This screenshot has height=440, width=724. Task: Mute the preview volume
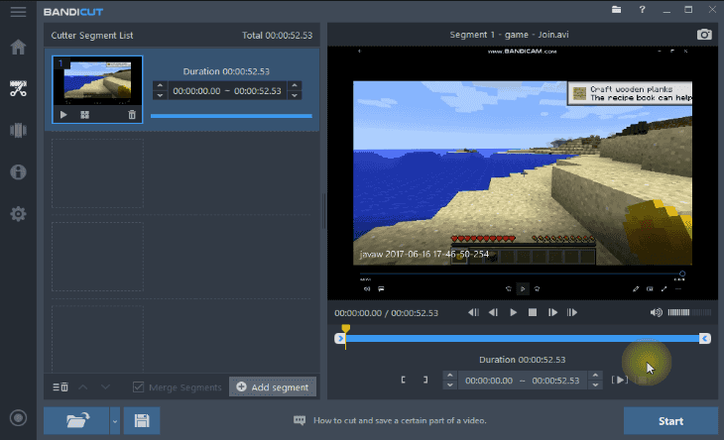pos(656,313)
